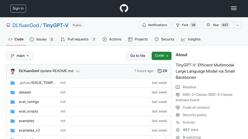Click the Go to file button
Image resolution: width=248 pixels, height=139 pixels.
point(138,56)
